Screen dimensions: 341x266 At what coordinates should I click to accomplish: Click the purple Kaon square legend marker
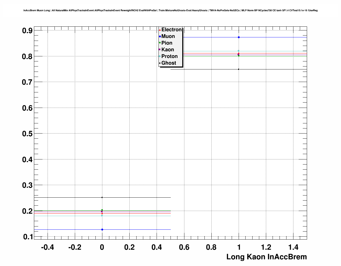click(160, 50)
